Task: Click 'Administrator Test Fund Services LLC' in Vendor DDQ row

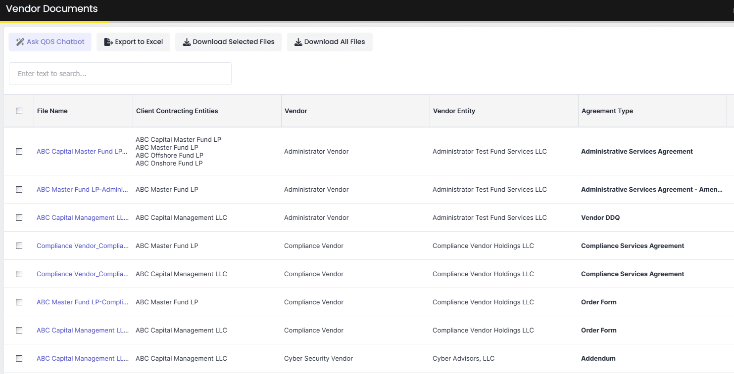Action: 489,218
